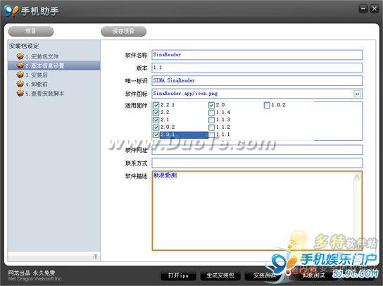This screenshot has height=286, width=383.
Task: Click description box scroll up arrow
Action: click(x=357, y=177)
